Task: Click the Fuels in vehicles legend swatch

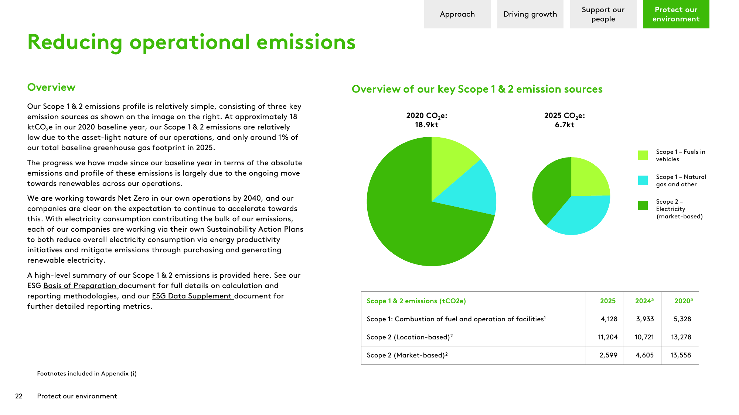Action: point(643,155)
